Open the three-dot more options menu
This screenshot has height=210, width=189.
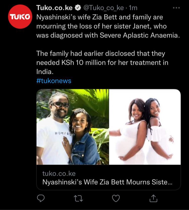click(176, 8)
